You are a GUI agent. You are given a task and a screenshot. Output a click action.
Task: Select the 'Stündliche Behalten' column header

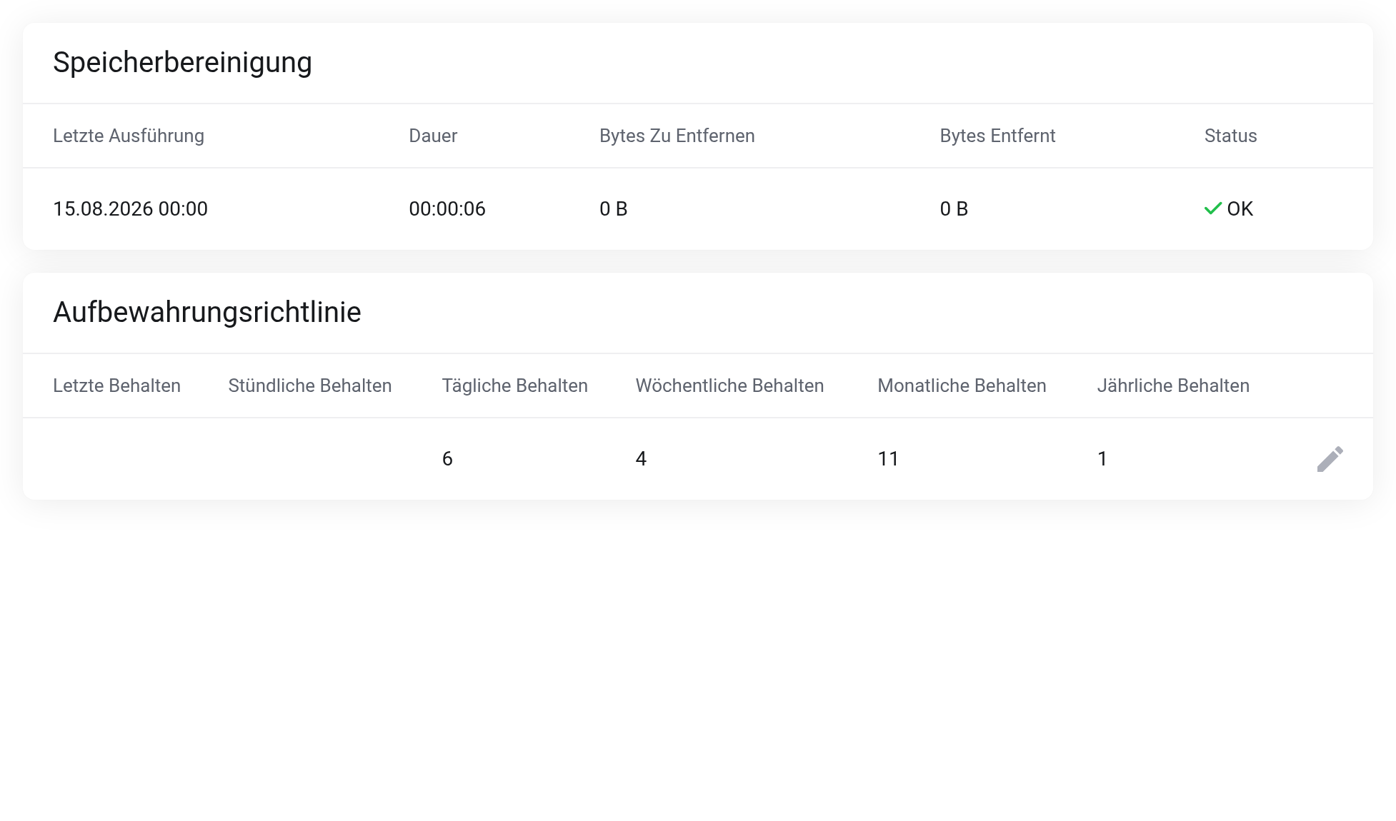[x=310, y=386]
